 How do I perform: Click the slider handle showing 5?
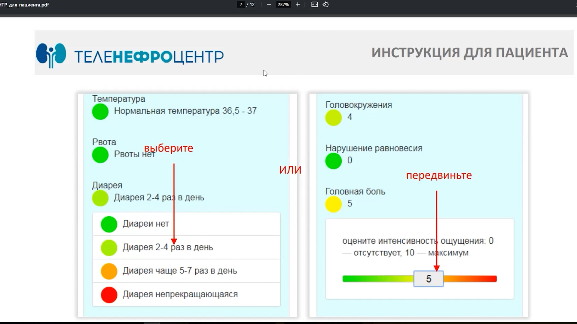click(428, 279)
